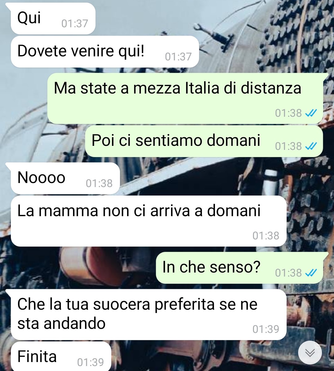
Task: Select the 'Noooo' message bubble
Action: pos(66,178)
